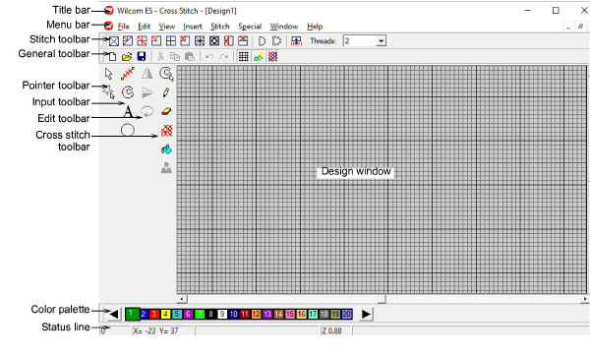Open the Edit menu
The image size is (590, 356).
[x=144, y=27]
